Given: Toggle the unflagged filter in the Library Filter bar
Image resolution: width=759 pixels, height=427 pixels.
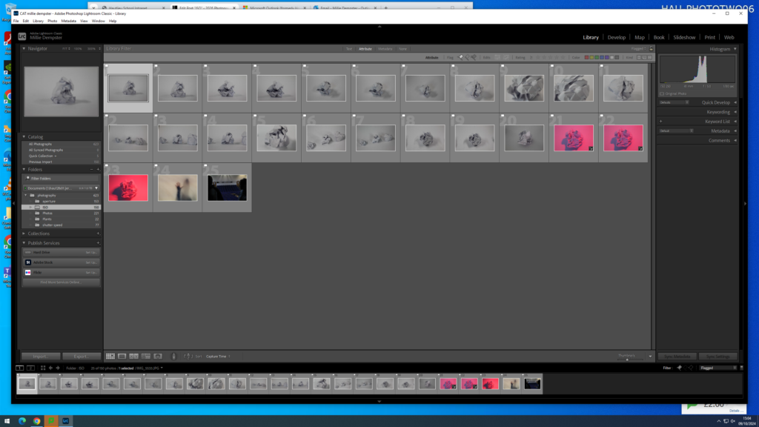Looking at the screenshot, I should point(467,58).
